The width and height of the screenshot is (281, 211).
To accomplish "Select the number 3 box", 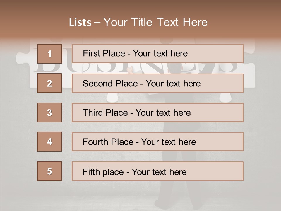I will [x=49, y=113].
